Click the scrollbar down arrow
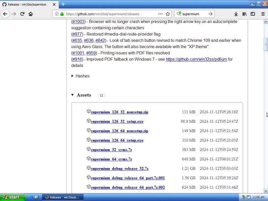 tap(266, 191)
